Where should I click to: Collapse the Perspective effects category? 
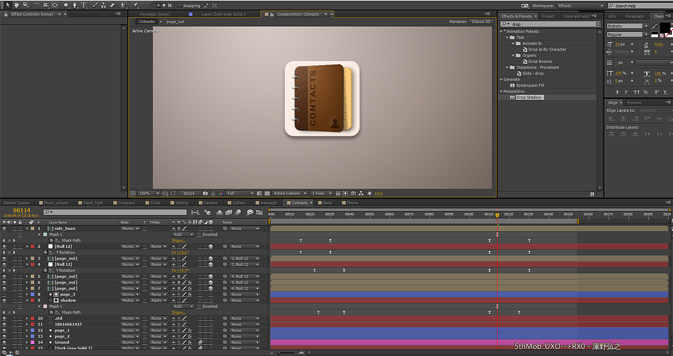pyautogui.click(x=502, y=91)
